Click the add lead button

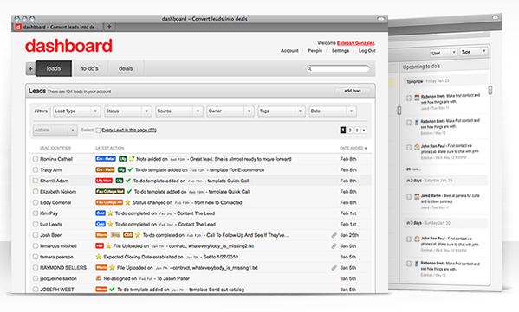click(x=353, y=91)
